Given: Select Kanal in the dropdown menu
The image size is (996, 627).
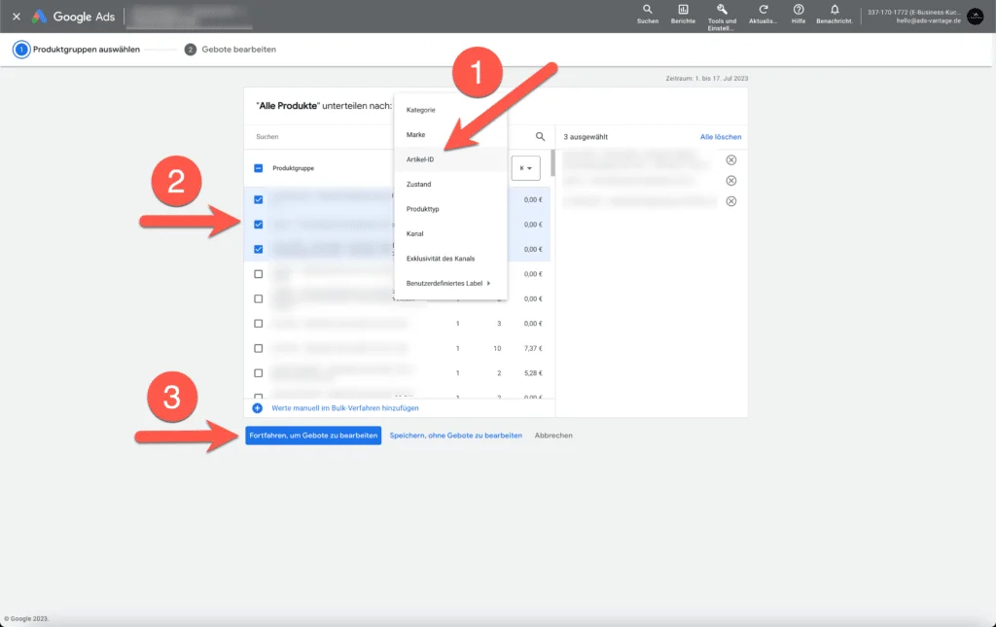Looking at the screenshot, I should 450,233.
